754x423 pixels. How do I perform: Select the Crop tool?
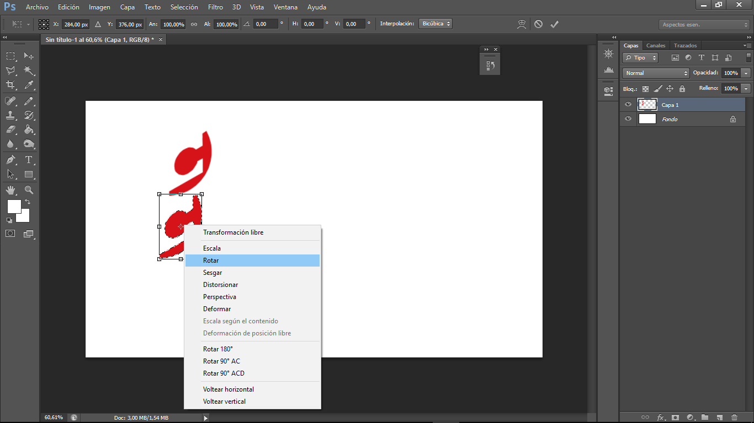coord(10,85)
